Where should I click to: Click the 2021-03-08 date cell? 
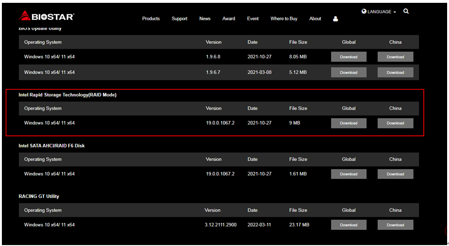[259, 72]
